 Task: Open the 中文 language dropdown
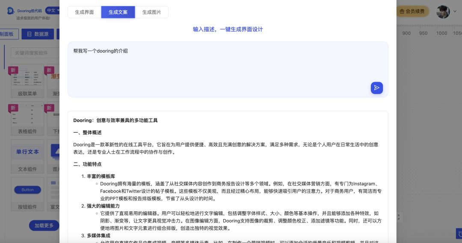(53, 11)
